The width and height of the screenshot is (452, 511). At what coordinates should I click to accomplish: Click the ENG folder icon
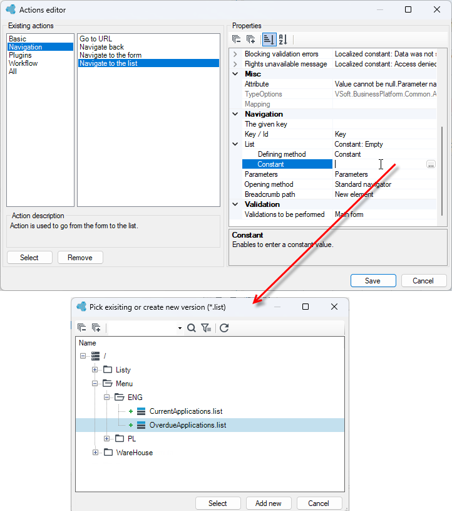tap(120, 398)
